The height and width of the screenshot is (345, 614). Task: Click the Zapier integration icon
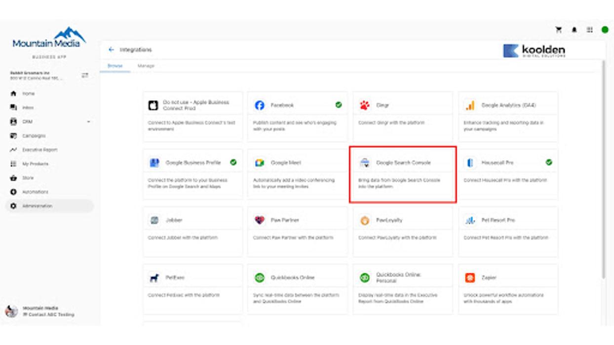470,278
